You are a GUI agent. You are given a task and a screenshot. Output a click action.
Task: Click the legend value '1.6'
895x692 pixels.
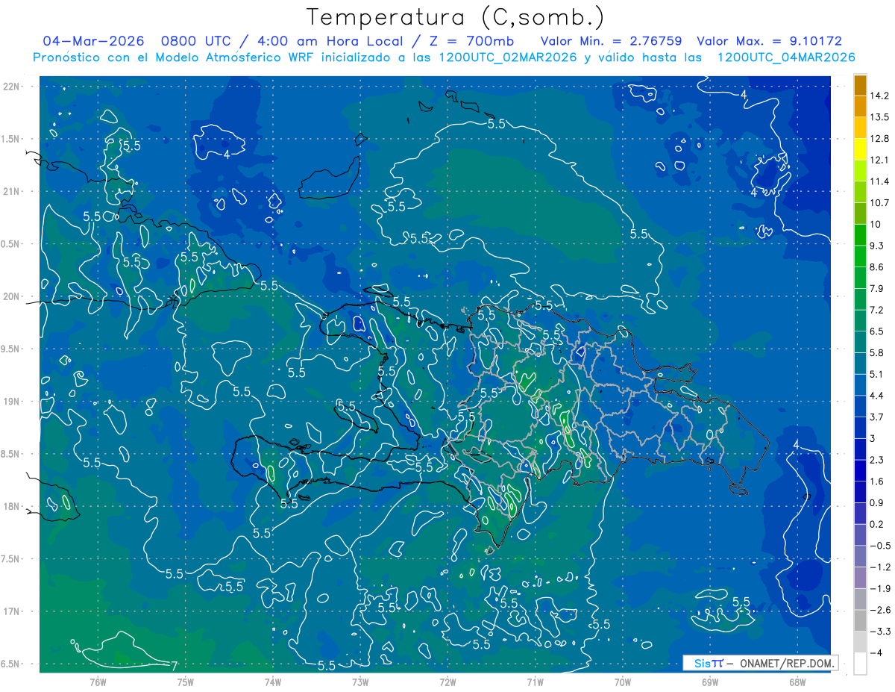(878, 481)
